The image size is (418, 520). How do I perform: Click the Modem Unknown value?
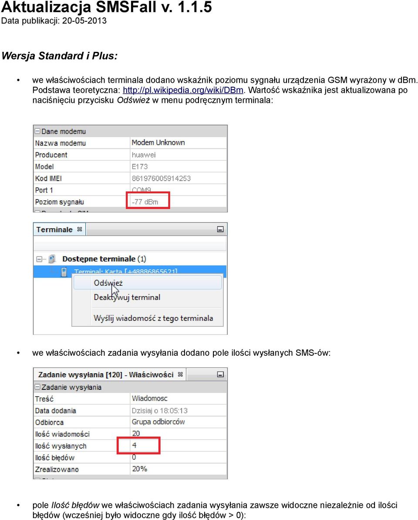coord(158,142)
